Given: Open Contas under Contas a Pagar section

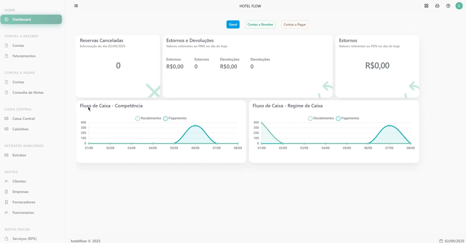Looking at the screenshot, I should click(x=18, y=82).
